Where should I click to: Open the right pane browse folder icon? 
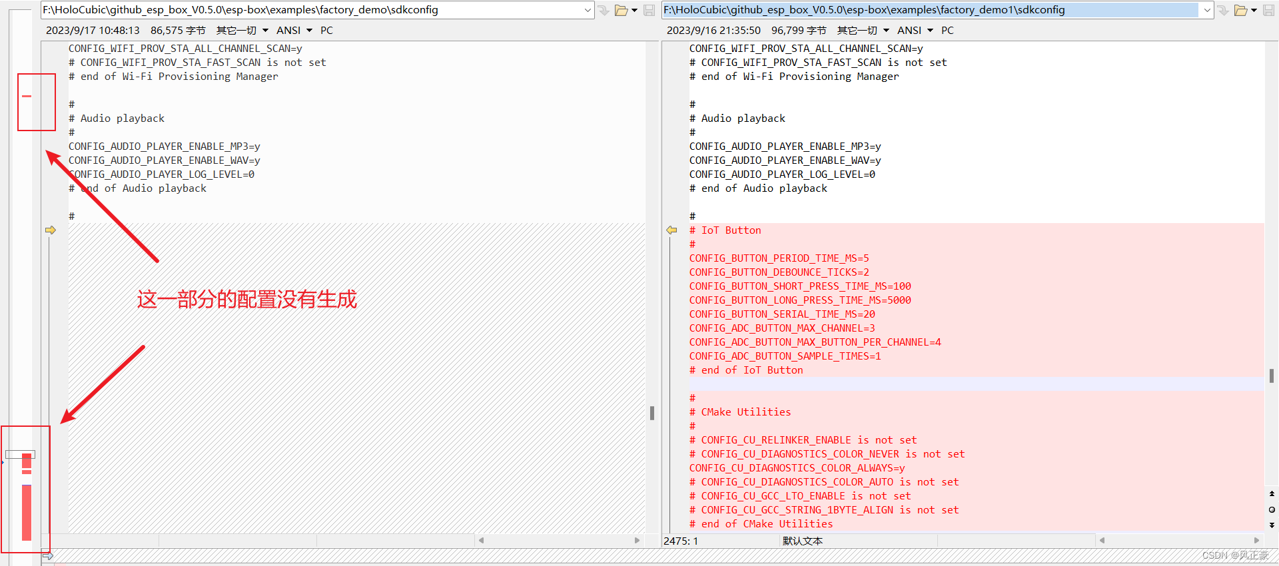[1241, 10]
